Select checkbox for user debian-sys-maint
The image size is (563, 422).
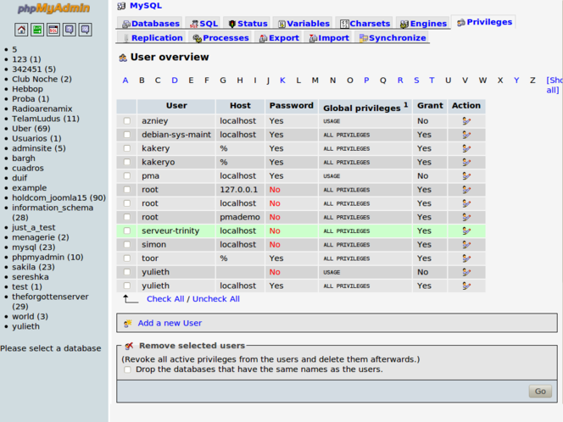click(127, 135)
